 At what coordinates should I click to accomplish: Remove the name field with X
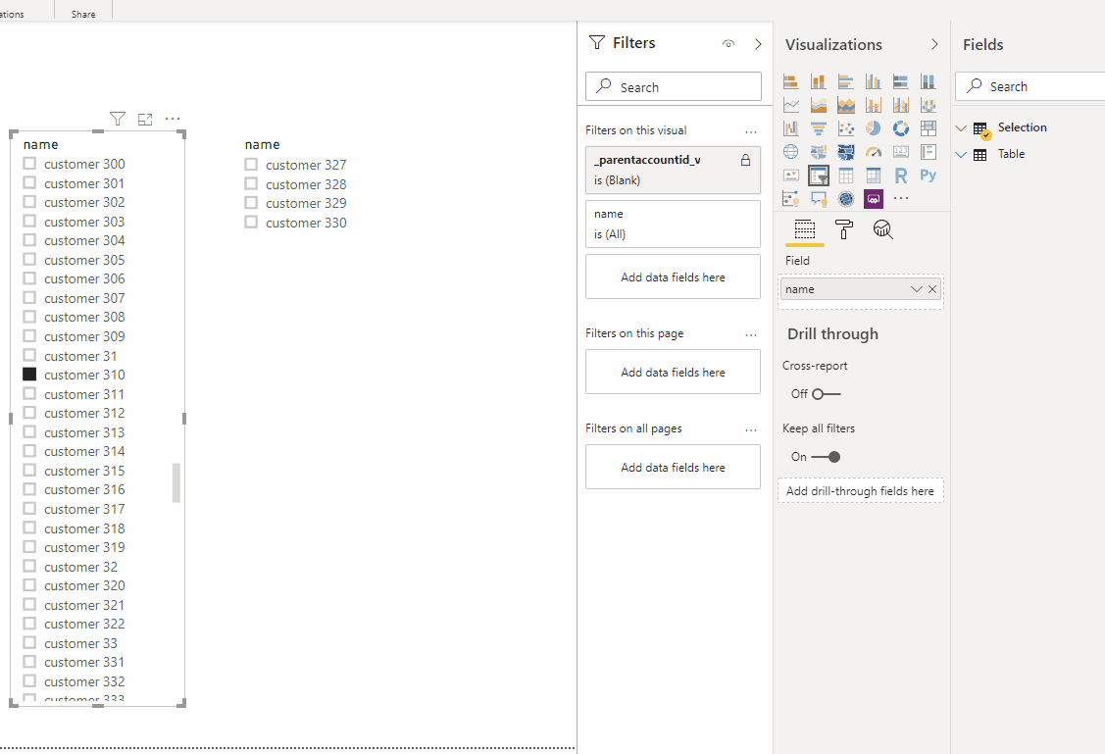932,289
